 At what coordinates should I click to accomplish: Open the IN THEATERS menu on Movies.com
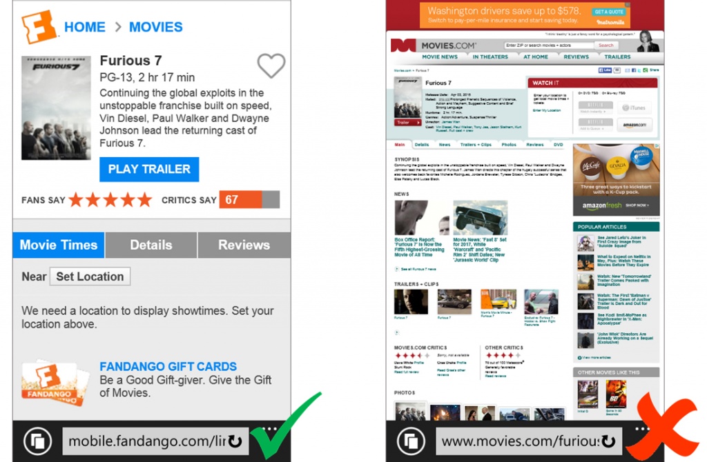click(490, 57)
